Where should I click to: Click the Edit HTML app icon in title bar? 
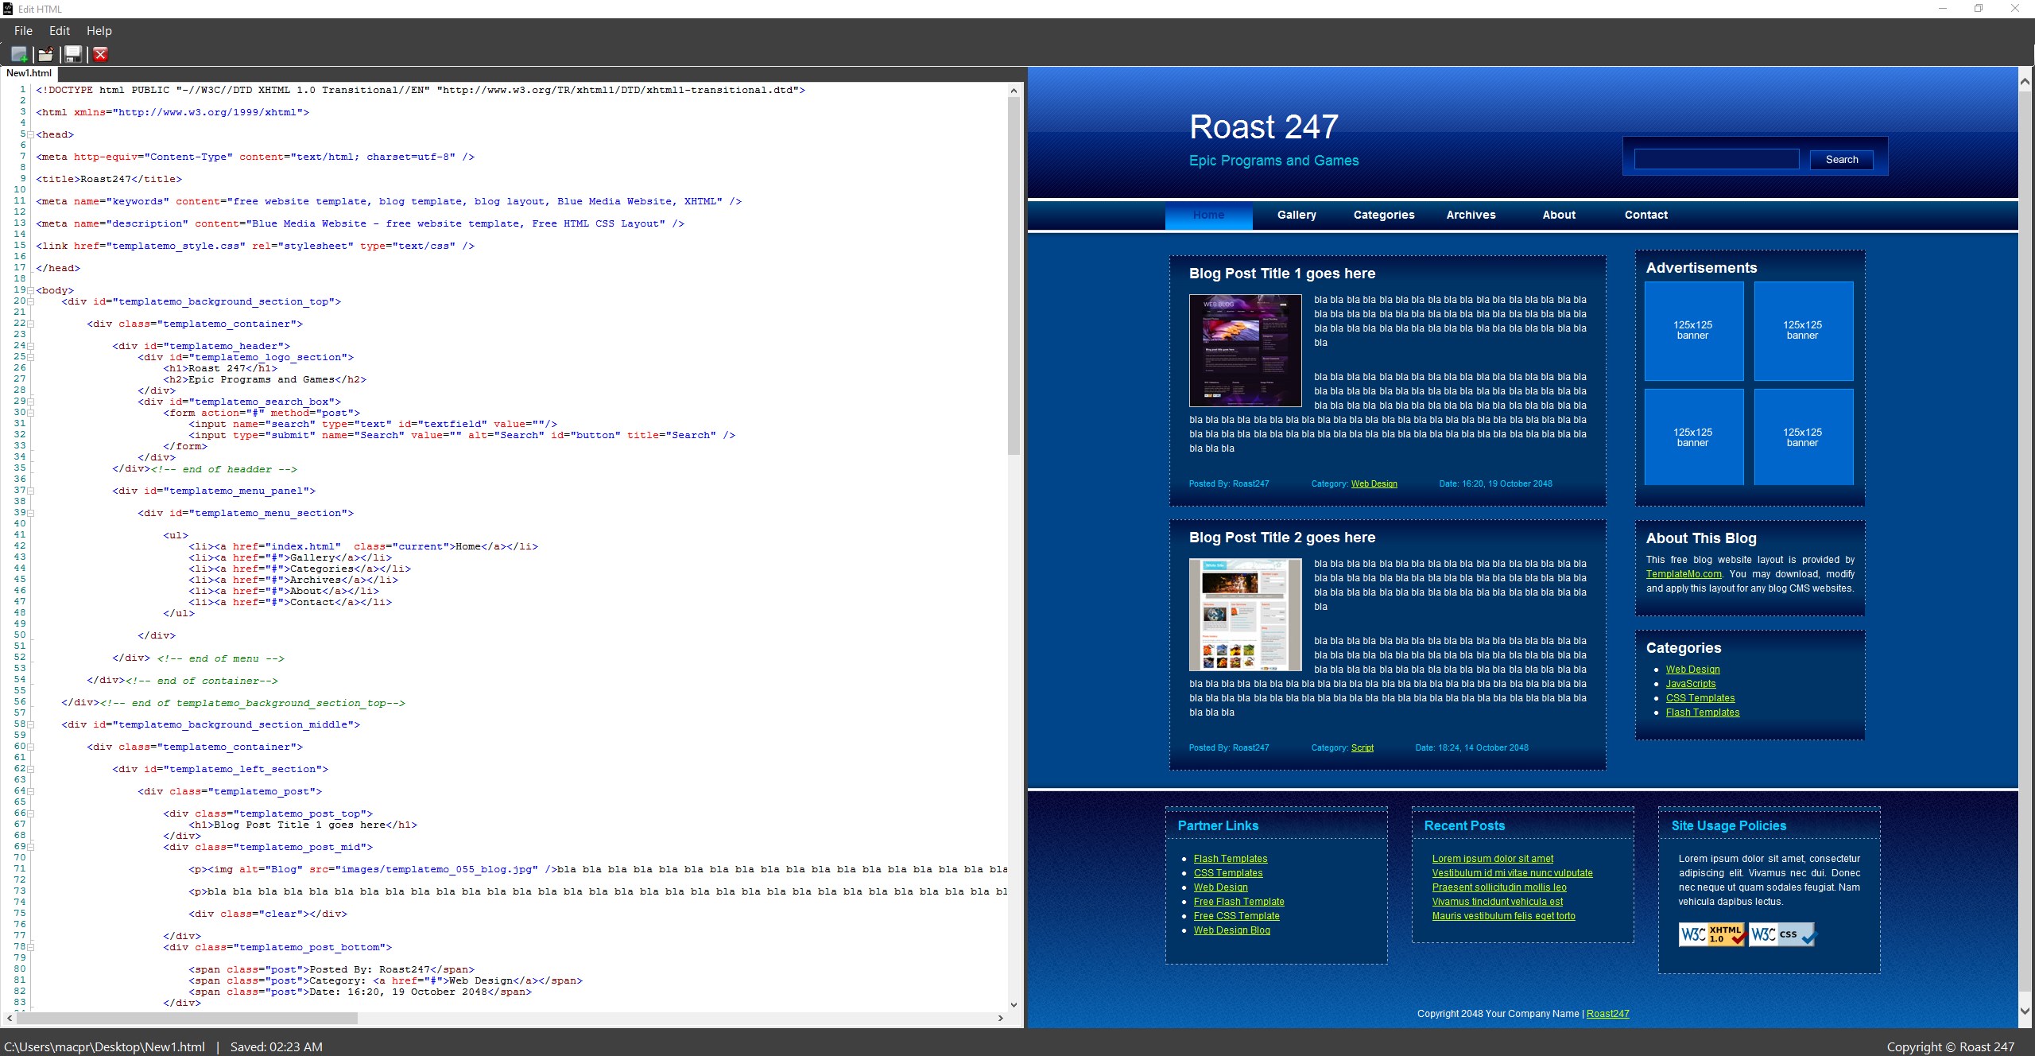pyautogui.click(x=8, y=9)
